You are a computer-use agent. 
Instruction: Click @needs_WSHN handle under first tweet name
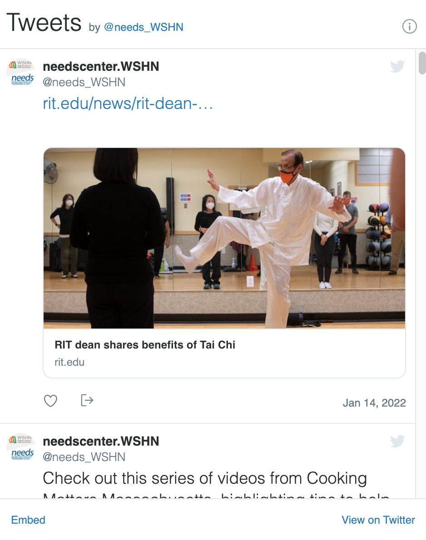pyautogui.click(x=84, y=82)
